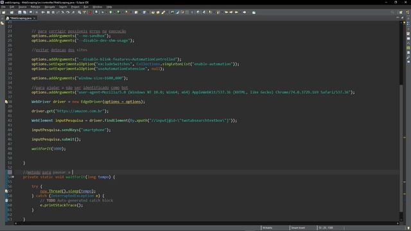Restore the minimized Package Explorer view icon
Image resolution: width=411 pixels, height=231 pixels.
(x=3, y=23)
